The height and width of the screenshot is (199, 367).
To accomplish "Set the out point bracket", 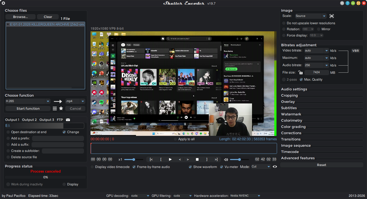I will 207,159.
